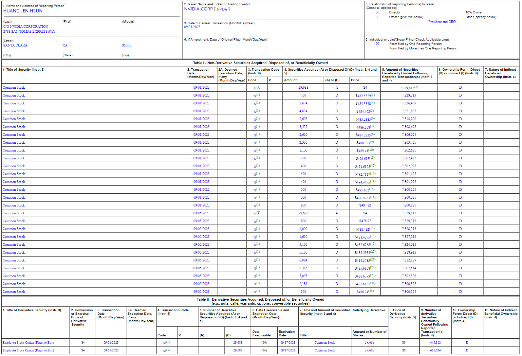
Task: Click footnote 3 beside the $482.5329 price
Action: 373,95
